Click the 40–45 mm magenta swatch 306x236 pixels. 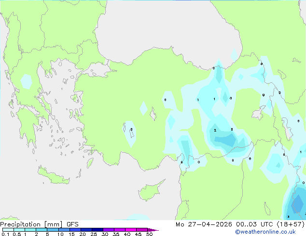pyautogui.click(x=131, y=230)
